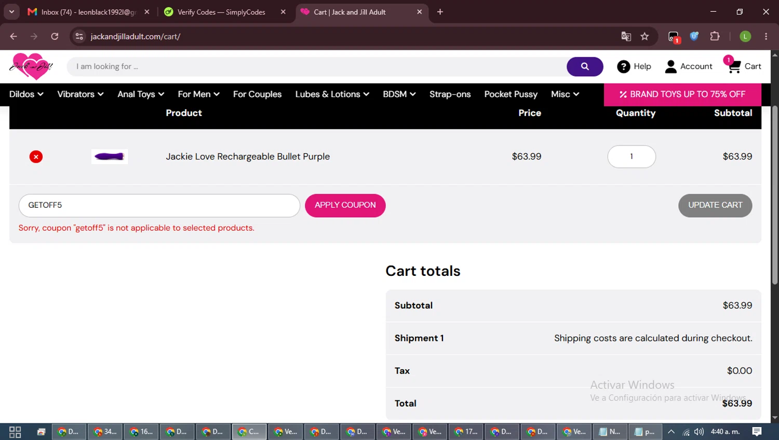Screen dimensions: 779x440
Task: Open Brand Toys up to 75% off promo
Action: pos(682,95)
